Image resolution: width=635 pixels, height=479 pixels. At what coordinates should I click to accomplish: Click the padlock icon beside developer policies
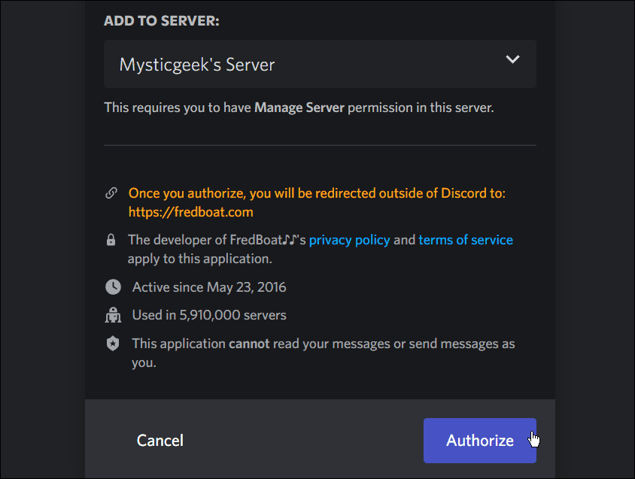pyautogui.click(x=111, y=239)
